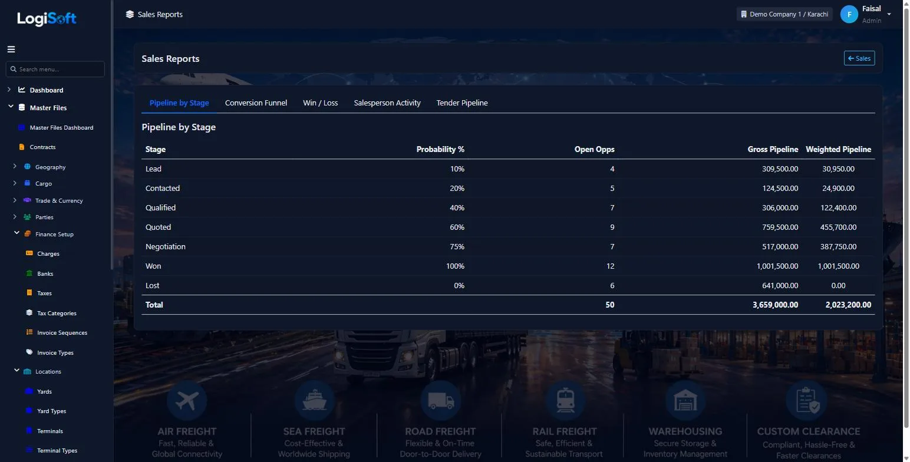This screenshot has height=462, width=910.
Task: Click the Lost stage cell
Action: click(x=153, y=285)
